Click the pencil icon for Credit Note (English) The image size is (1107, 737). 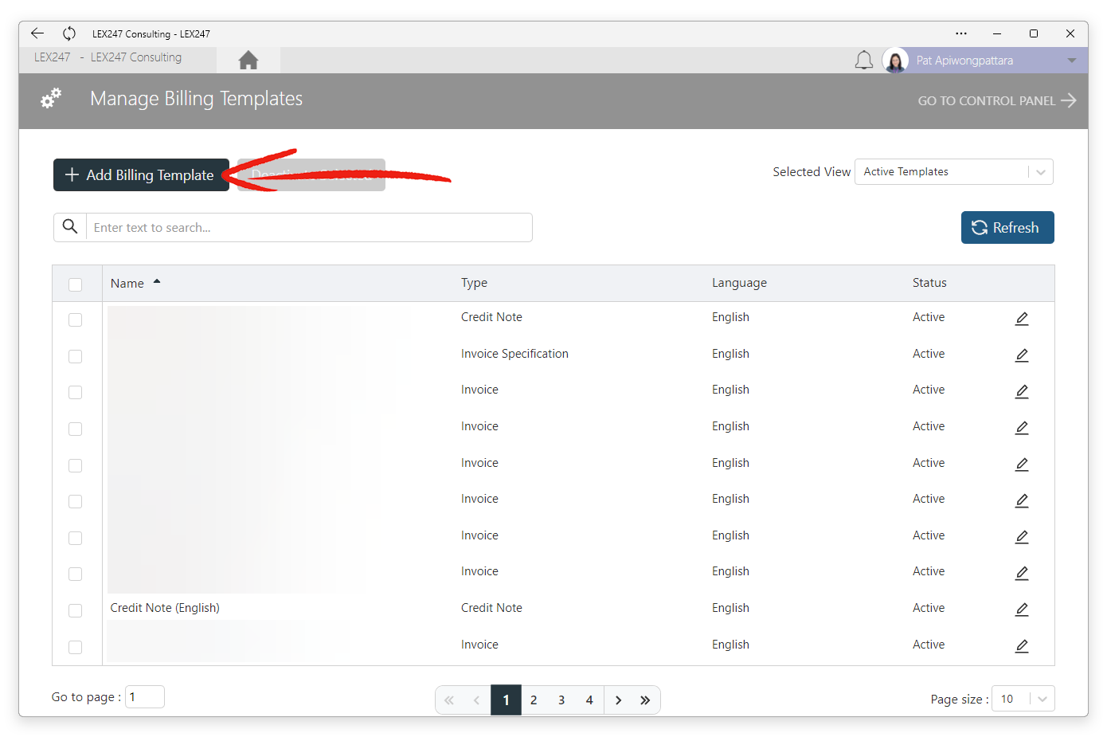pos(1022,609)
